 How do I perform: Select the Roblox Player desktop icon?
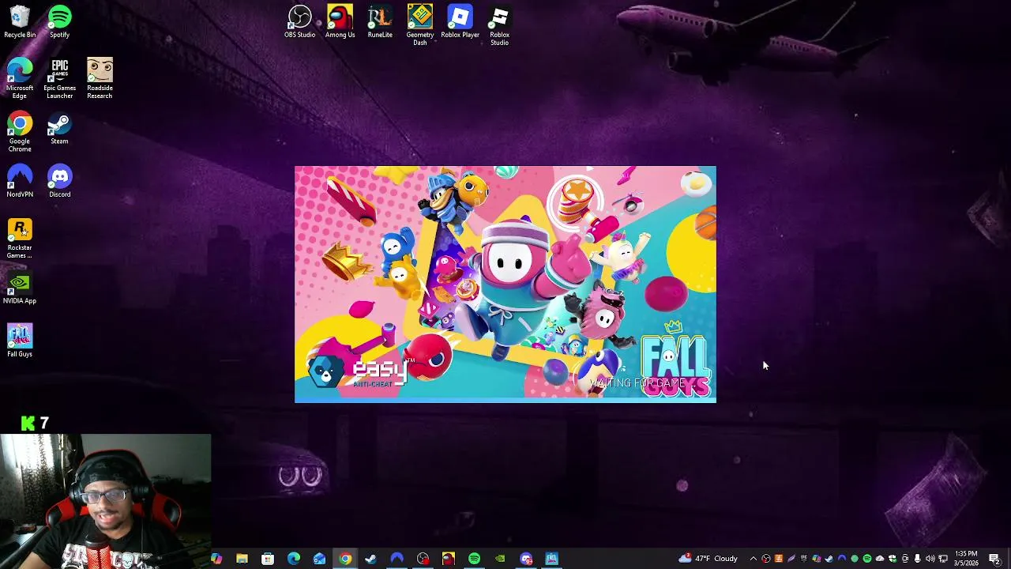(460, 21)
